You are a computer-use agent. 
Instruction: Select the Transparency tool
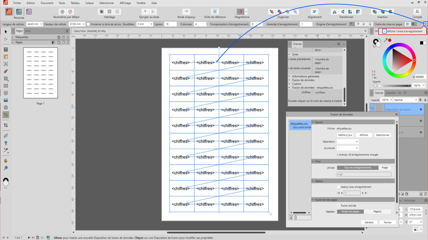(6, 143)
